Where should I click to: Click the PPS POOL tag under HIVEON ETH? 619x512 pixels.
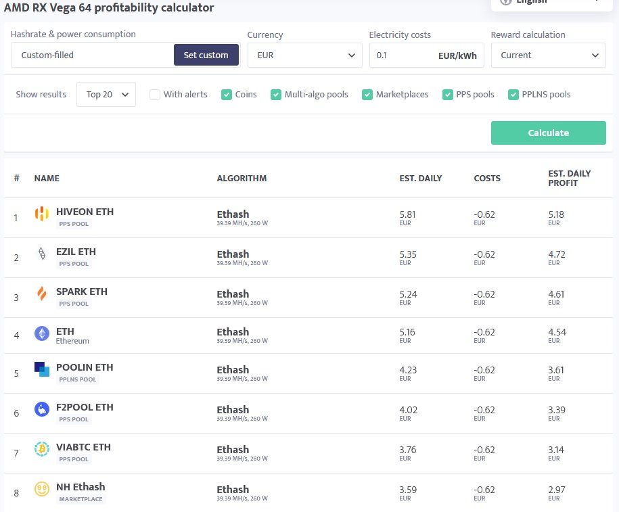pyautogui.click(x=74, y=224)
